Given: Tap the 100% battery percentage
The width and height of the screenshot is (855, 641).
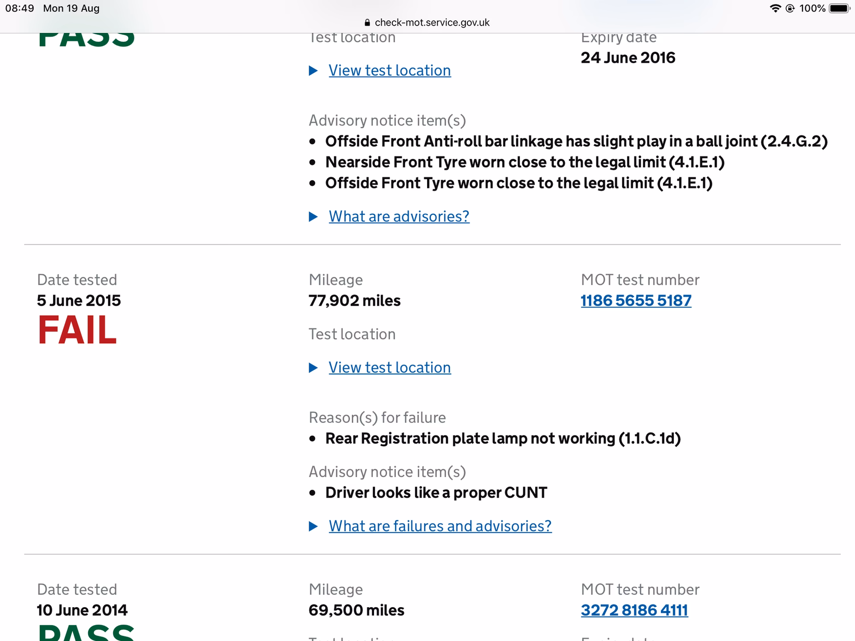Looking at the screenshot, I should [812, 8].
